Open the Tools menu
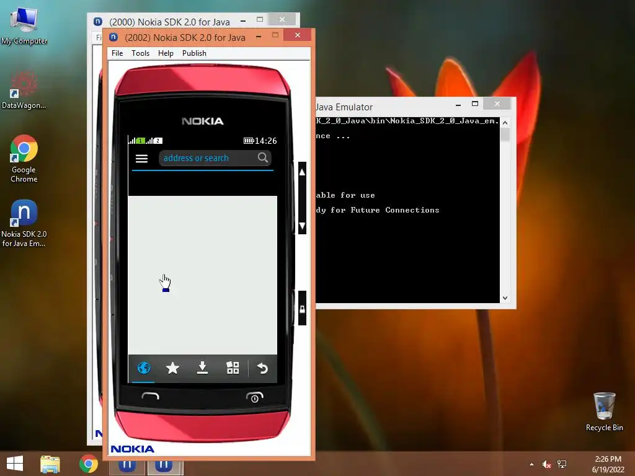635x476 pixels. click(140, 53)
